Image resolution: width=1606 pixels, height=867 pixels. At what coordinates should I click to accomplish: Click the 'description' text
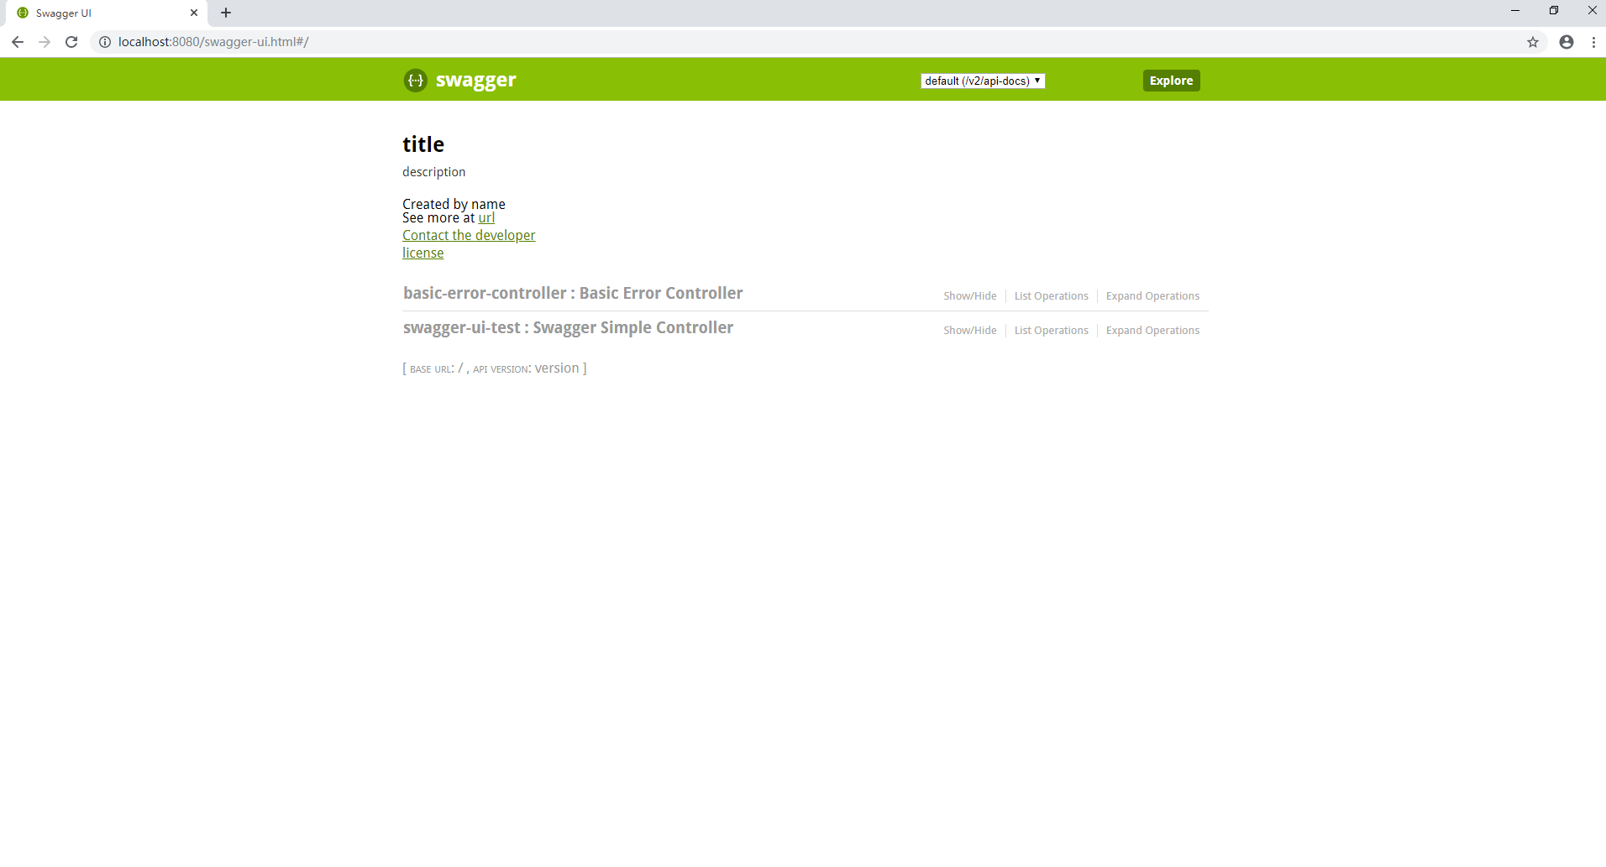pos(433,172)
